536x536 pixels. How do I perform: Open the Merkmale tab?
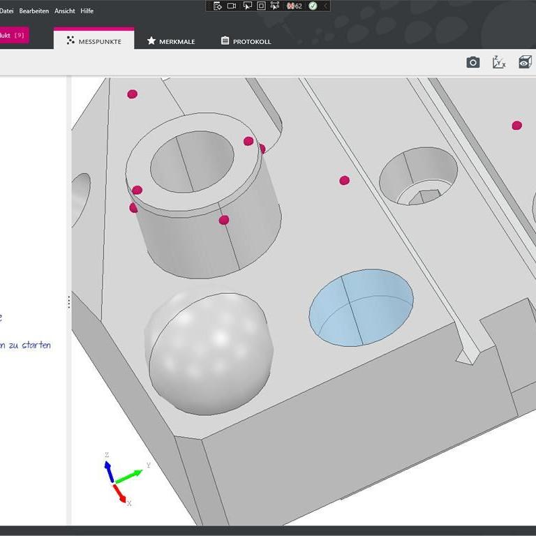pyautogui.click(x=170, y=41)
